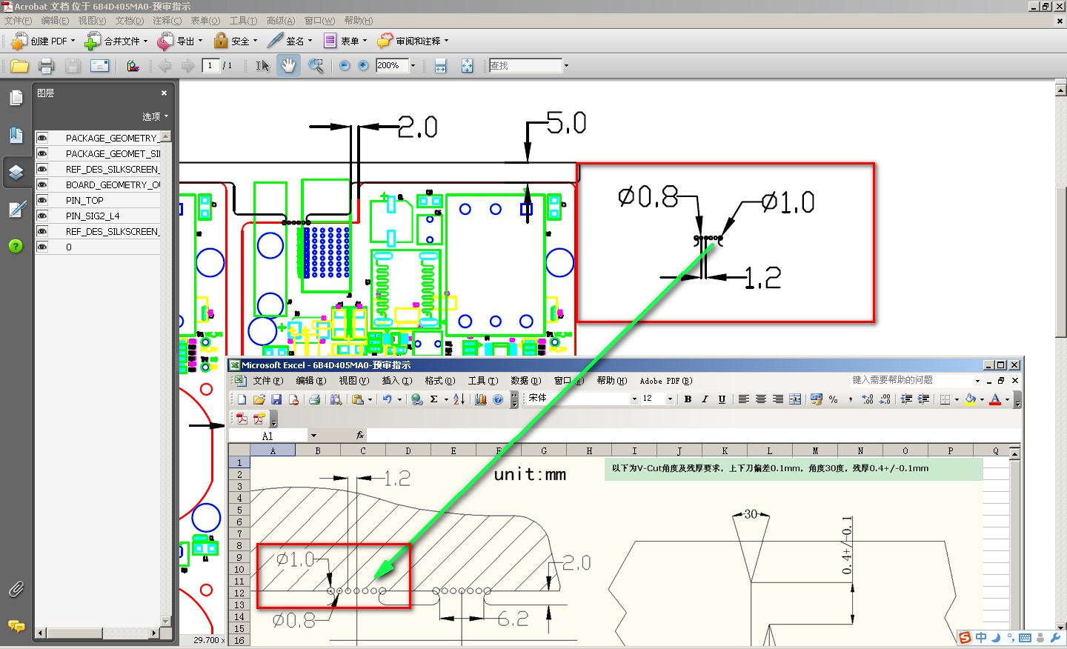Open Excel 插入(I) menu
Viewport: 1067px width, 649px height.
click(x=397, y=381)
